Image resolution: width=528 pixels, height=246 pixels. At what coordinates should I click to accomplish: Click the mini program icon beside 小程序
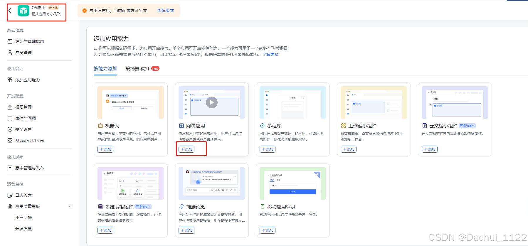tap(263, 126)
